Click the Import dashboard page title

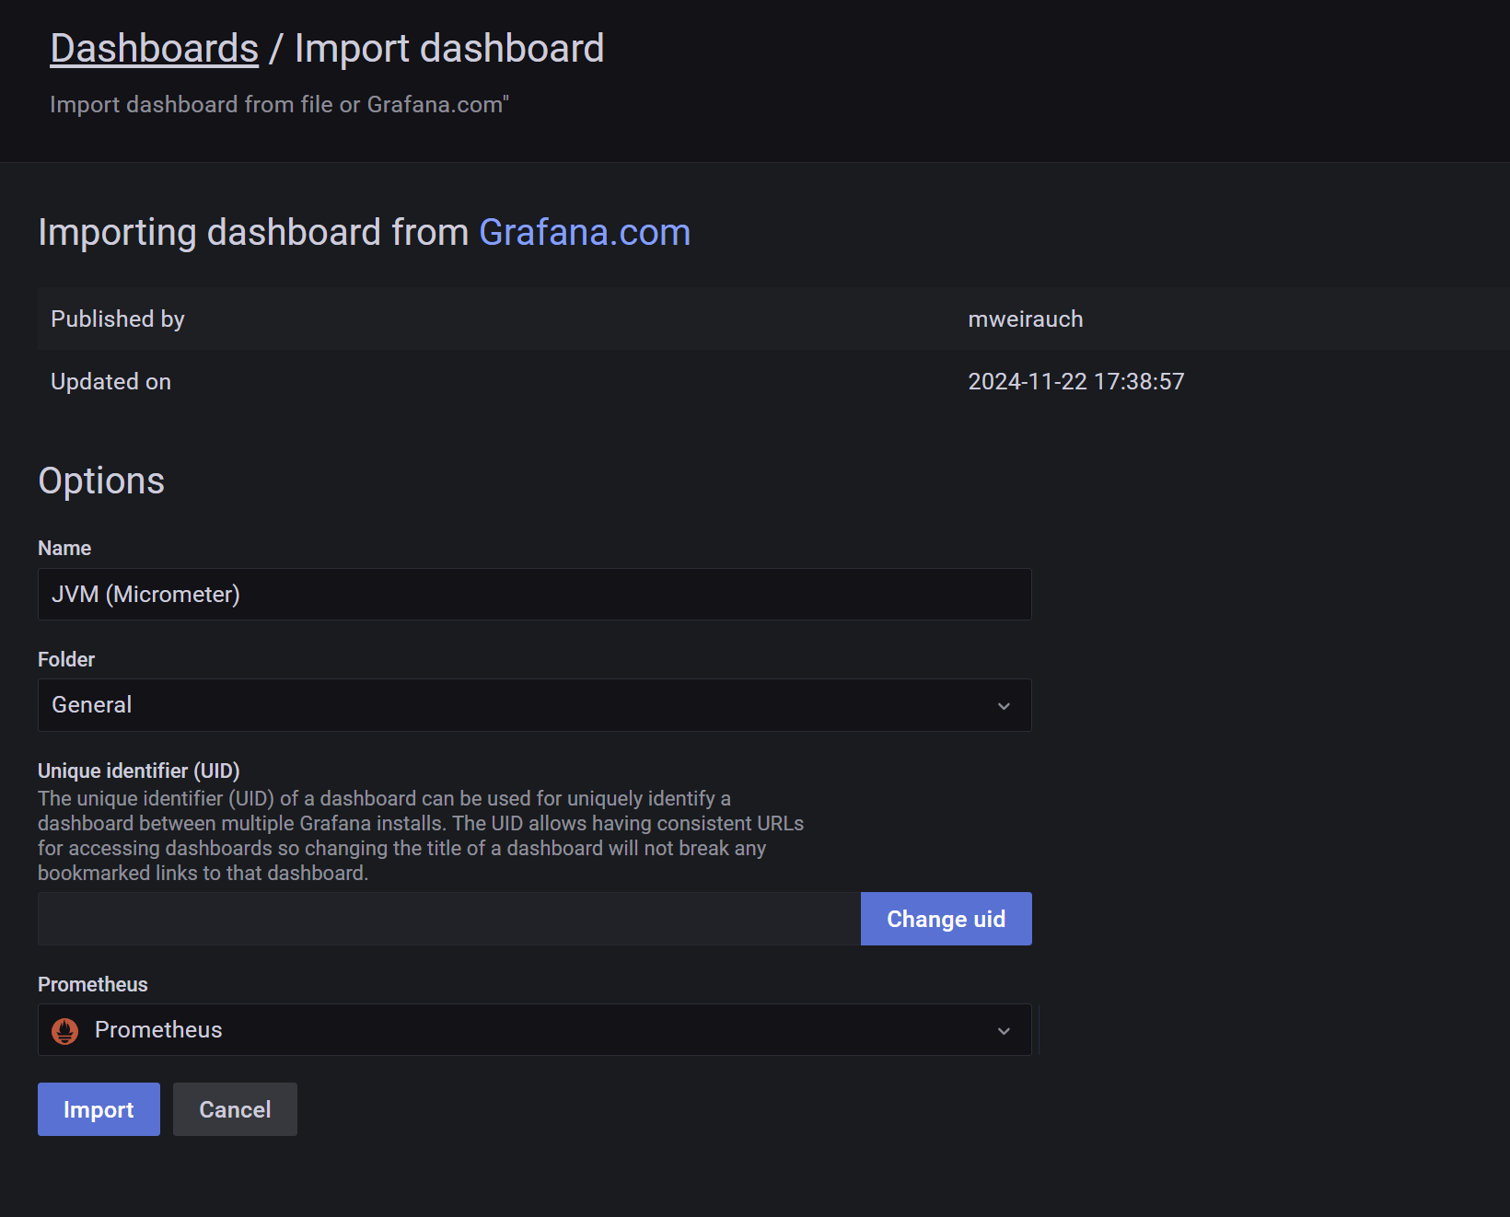449,49
